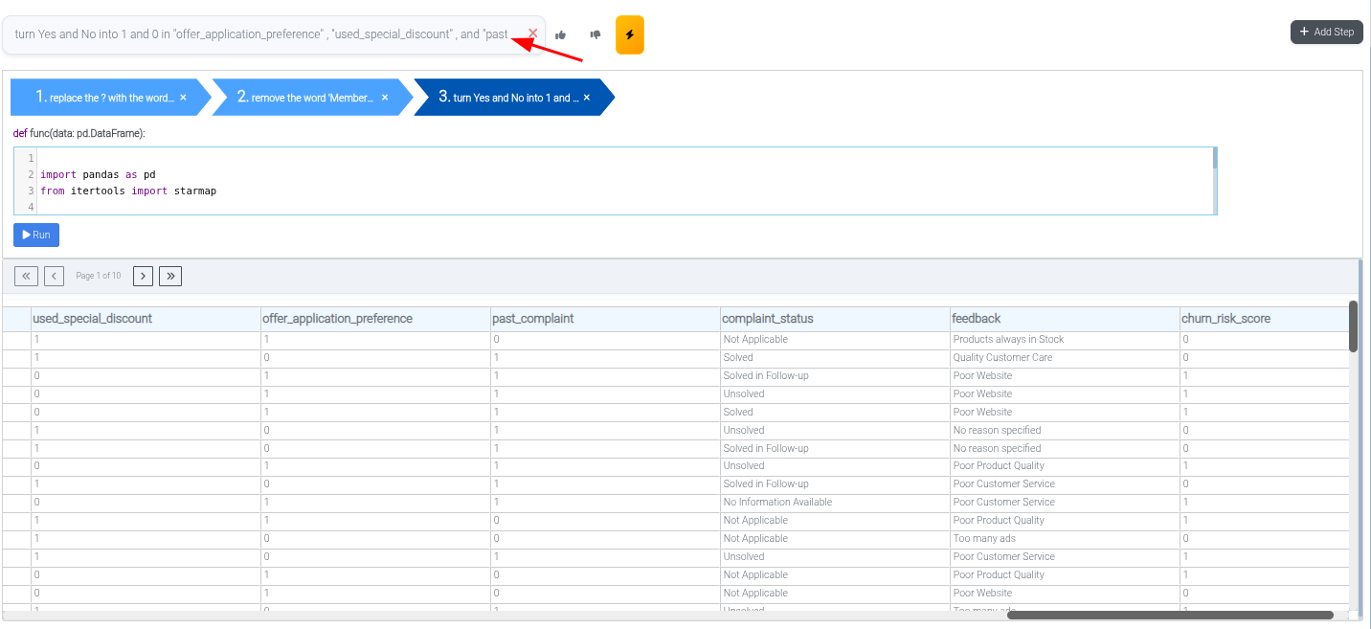Screen dimensions: 1371x629
Task: Click the horizontal table scrollbar
Action: point(1169,615)
